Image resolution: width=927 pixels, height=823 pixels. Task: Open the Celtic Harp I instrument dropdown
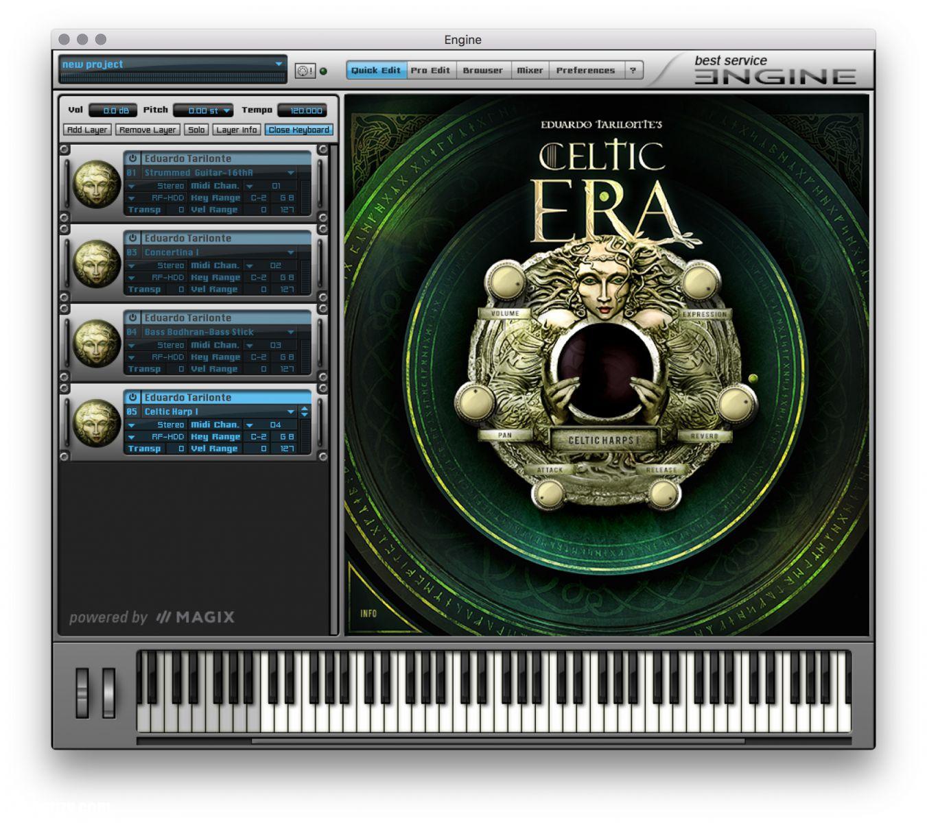(290, 411)
